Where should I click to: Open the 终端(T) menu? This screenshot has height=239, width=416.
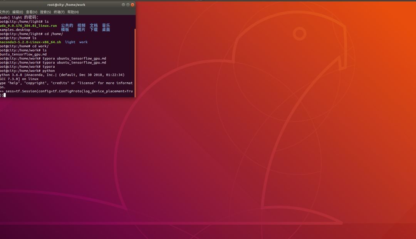point(59,12)
